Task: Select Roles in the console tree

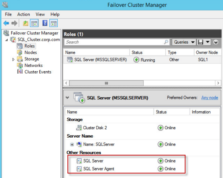Action: click(30, 46)
